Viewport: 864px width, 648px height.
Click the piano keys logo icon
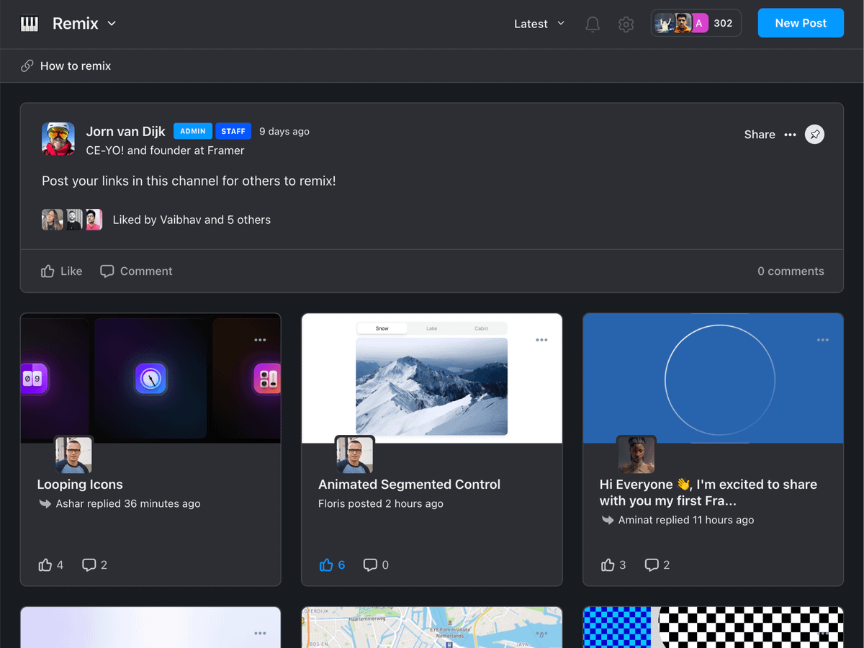tap(30, 24)
